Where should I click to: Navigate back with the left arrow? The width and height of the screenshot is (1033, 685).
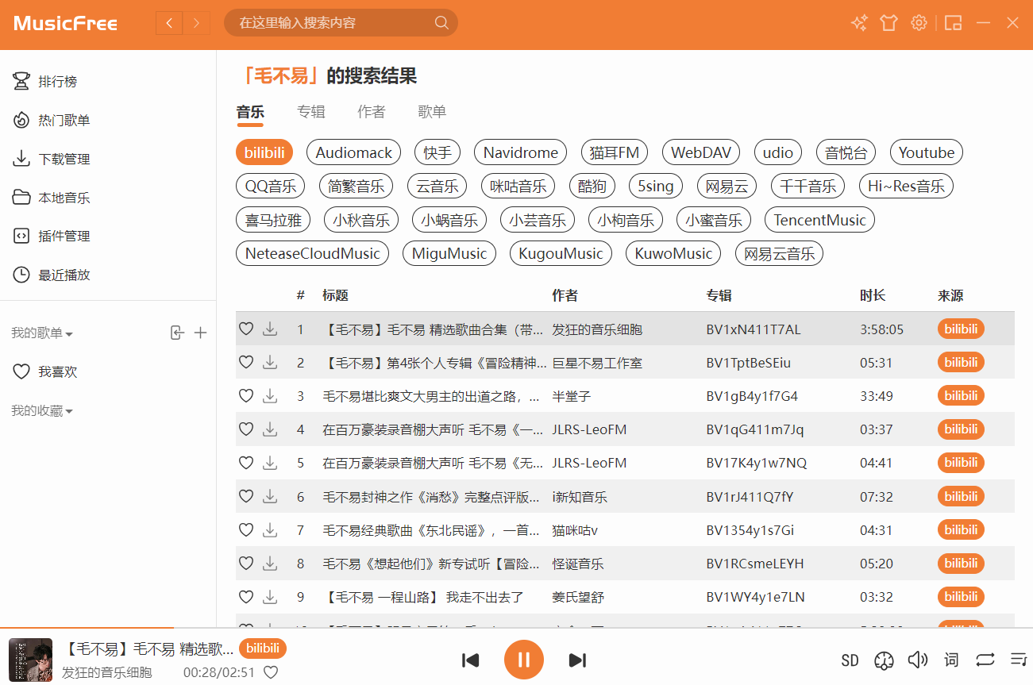169,23
